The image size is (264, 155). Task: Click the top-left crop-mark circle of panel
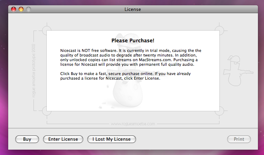[47, 31]
